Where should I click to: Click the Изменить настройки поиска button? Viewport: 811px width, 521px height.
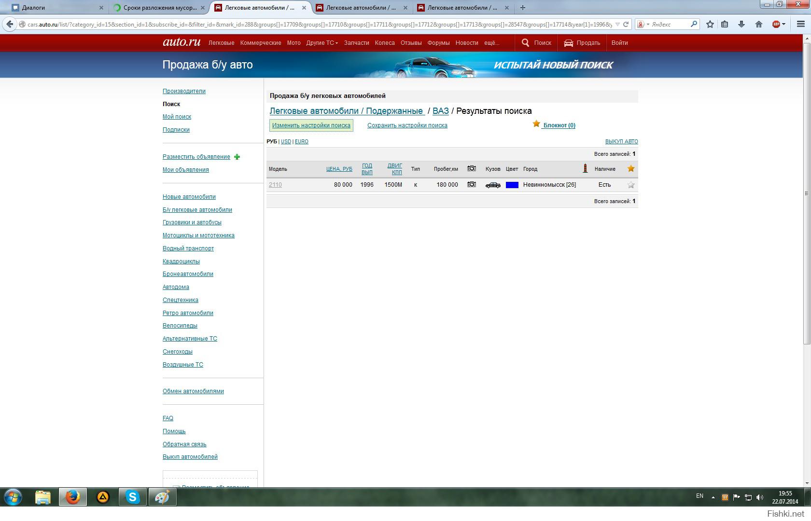(311, 125)
